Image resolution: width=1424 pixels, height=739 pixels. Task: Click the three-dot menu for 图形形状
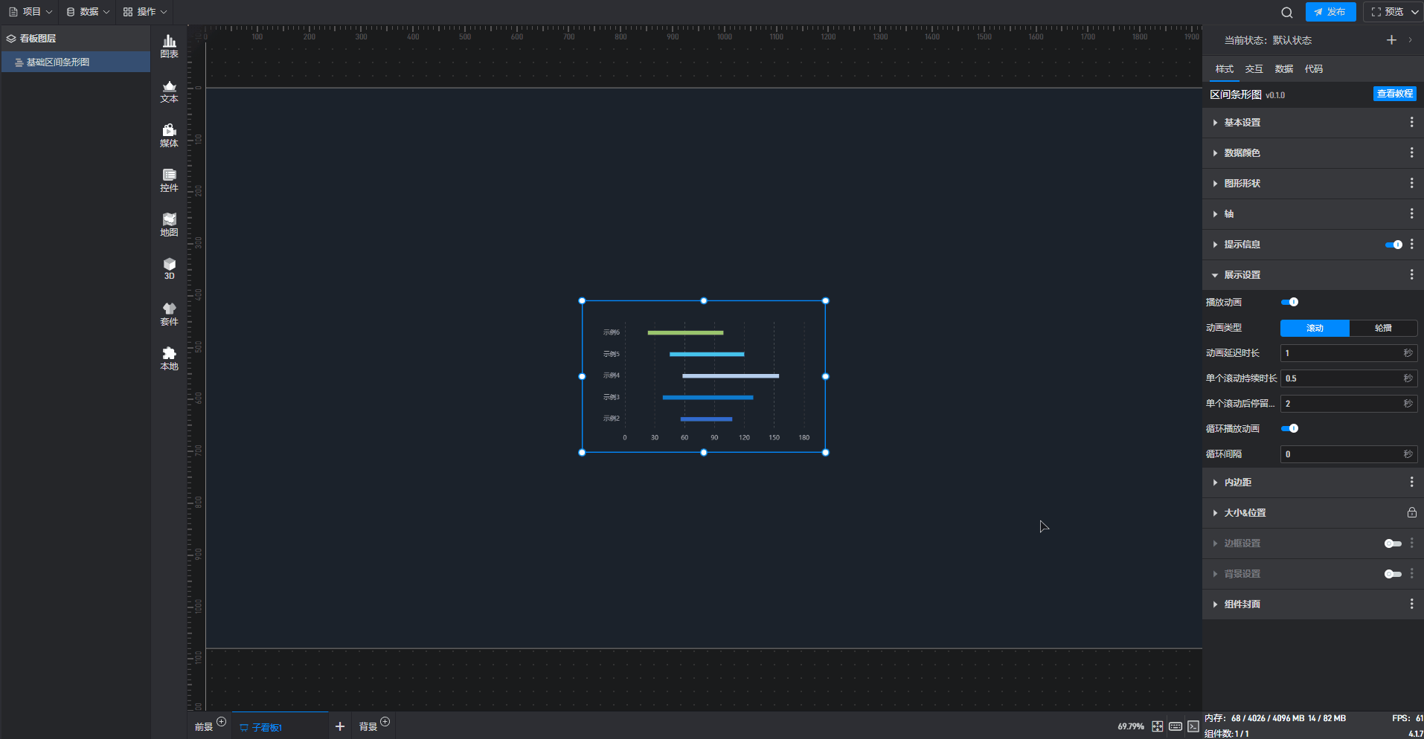[1411, 184]
